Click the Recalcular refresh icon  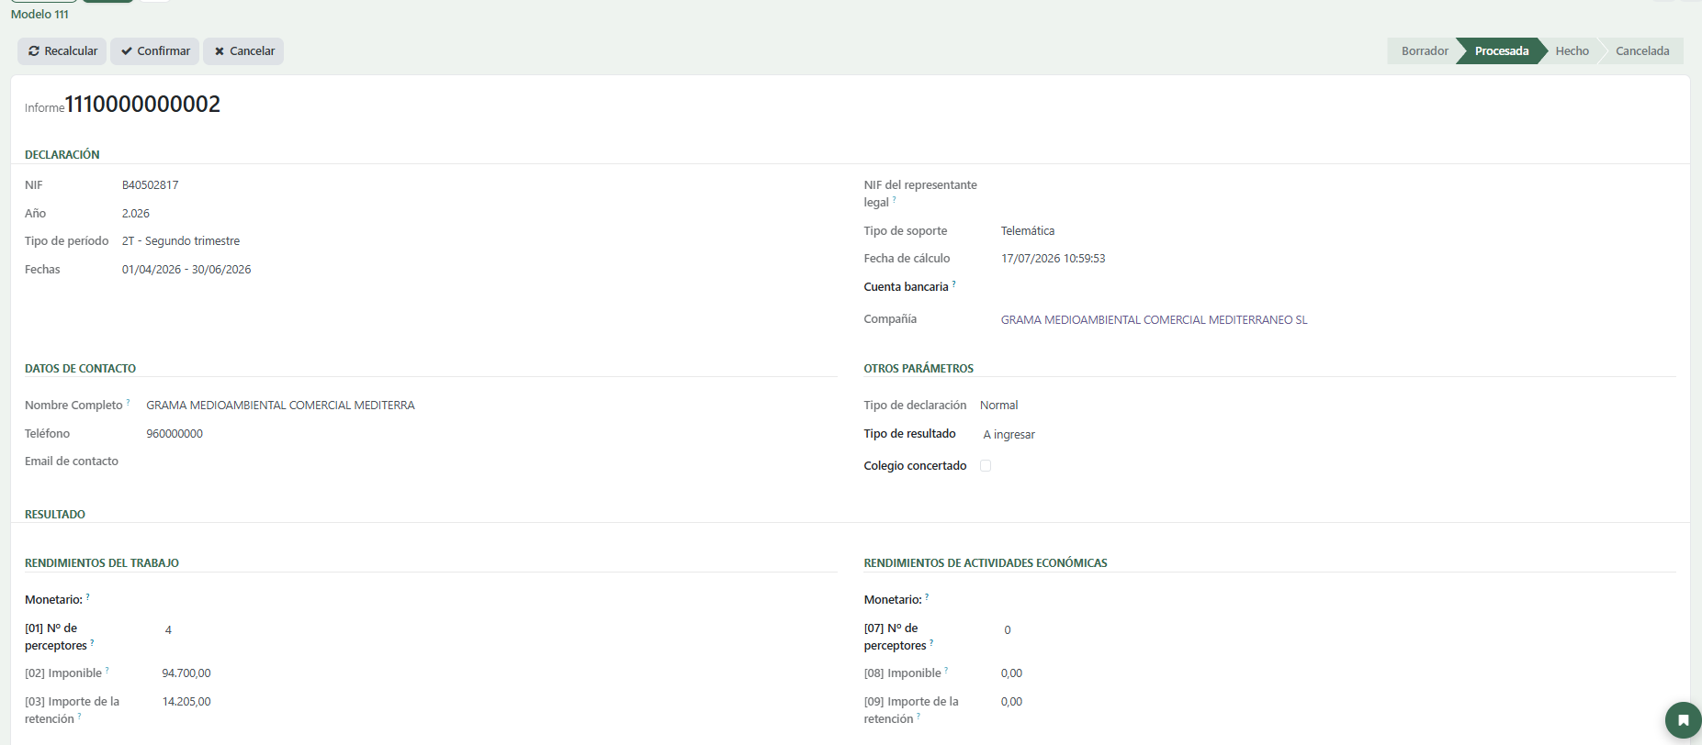point(34,51)
